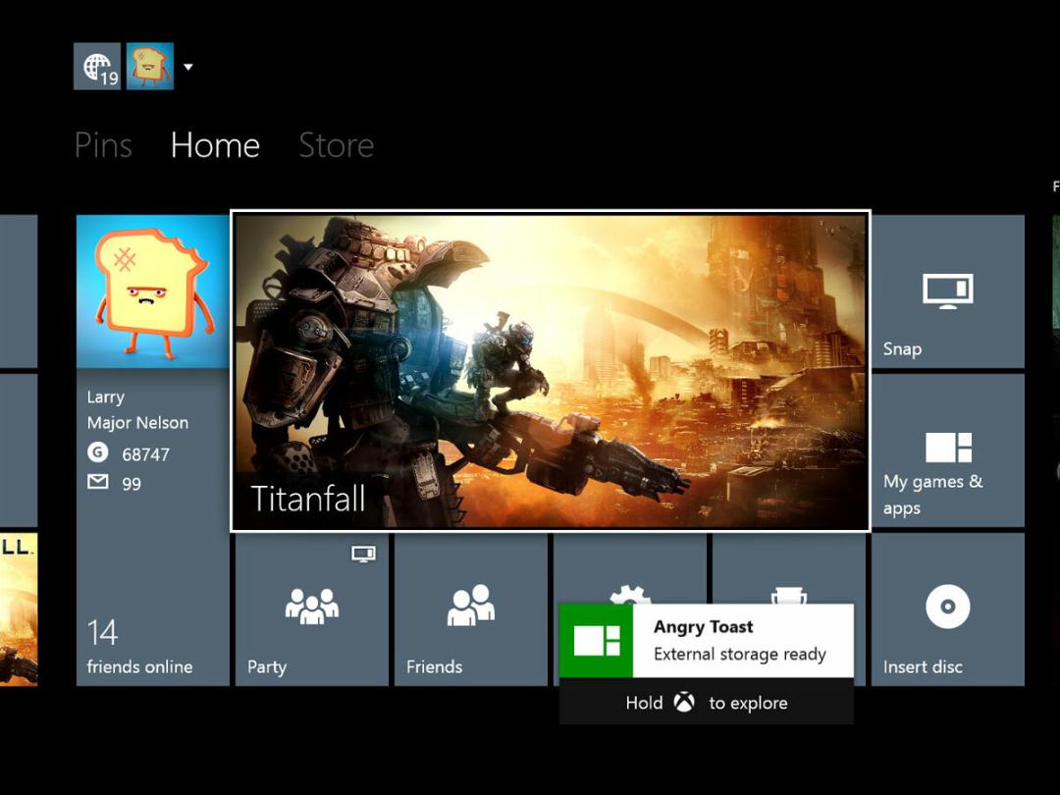Open the Achievements trophy tile
1060x795 pixels.
(x=789, y=569)
